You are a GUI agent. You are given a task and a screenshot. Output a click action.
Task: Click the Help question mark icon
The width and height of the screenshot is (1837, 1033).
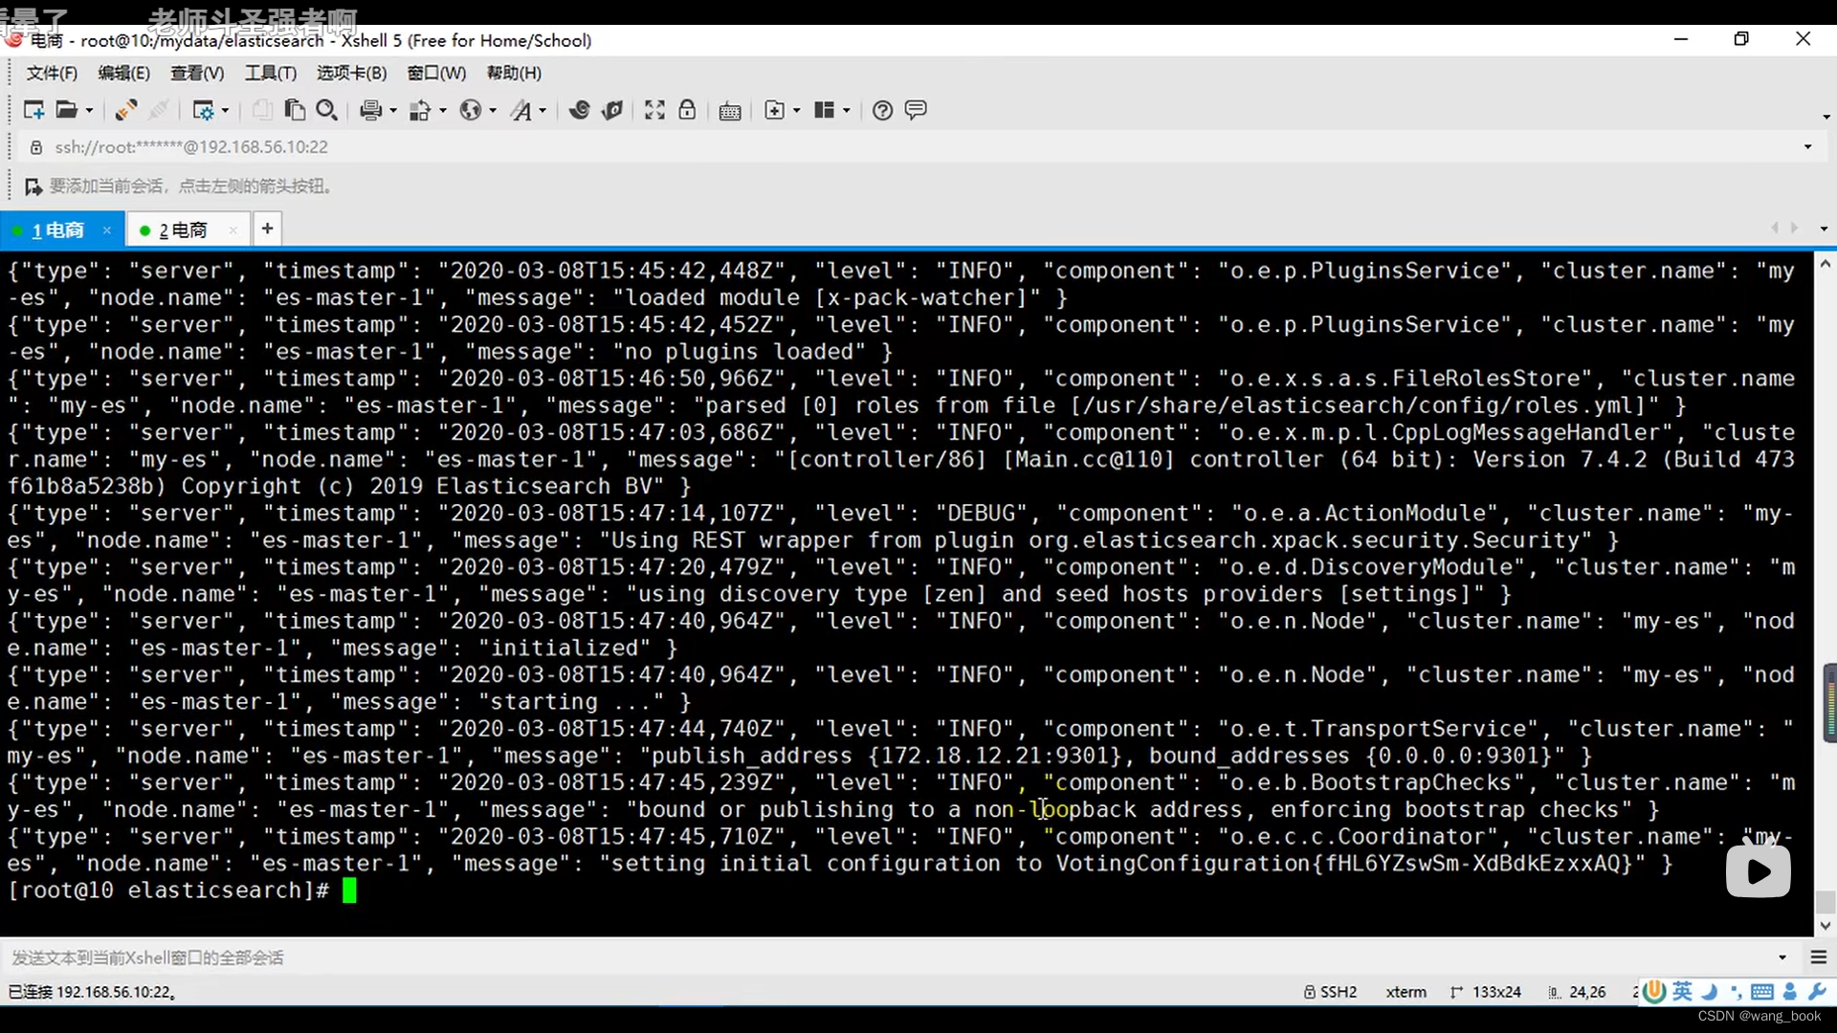[882, 110]
